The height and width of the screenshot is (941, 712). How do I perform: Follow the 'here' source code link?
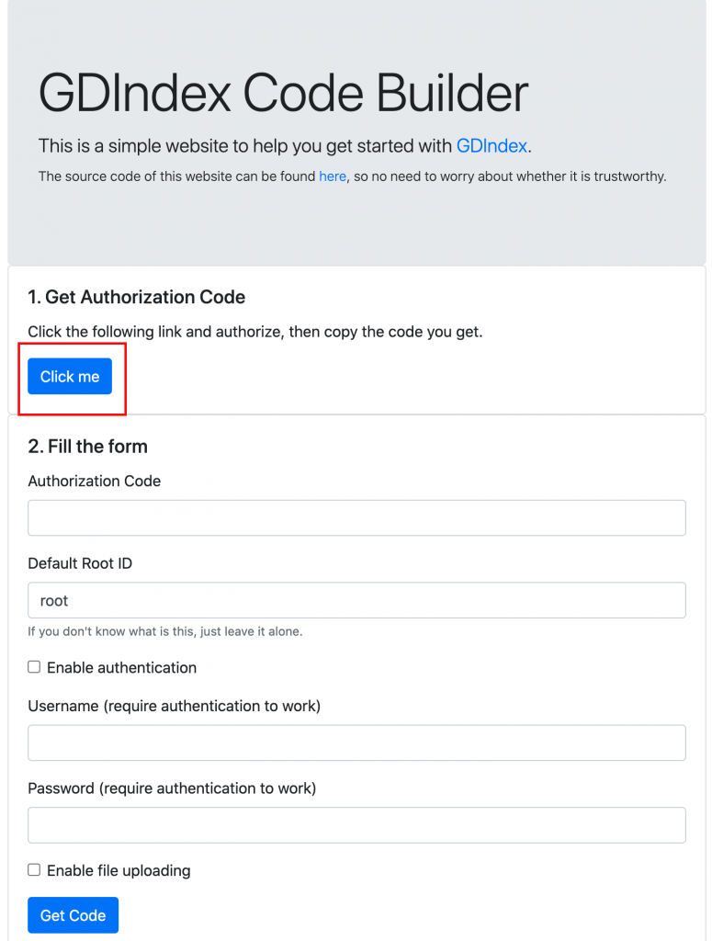(333, 176)
